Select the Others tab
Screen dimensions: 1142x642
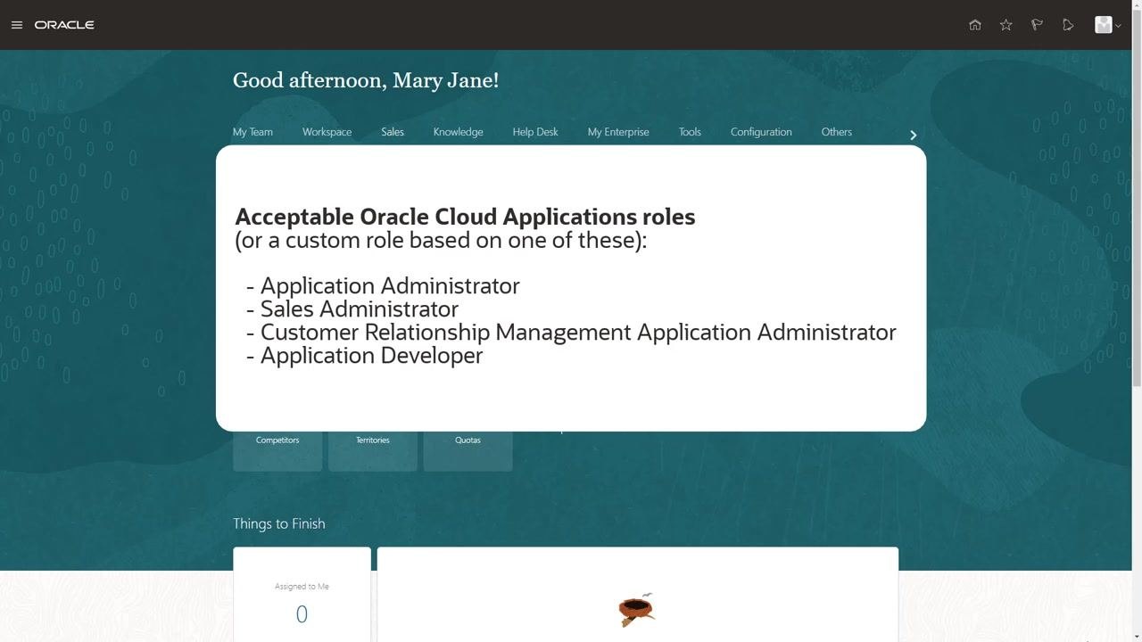837,132
